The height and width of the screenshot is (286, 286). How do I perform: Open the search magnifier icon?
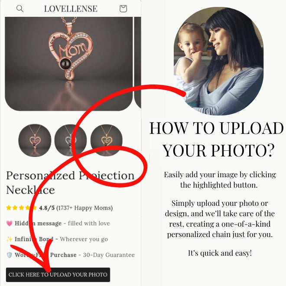[x=19, y=9]
